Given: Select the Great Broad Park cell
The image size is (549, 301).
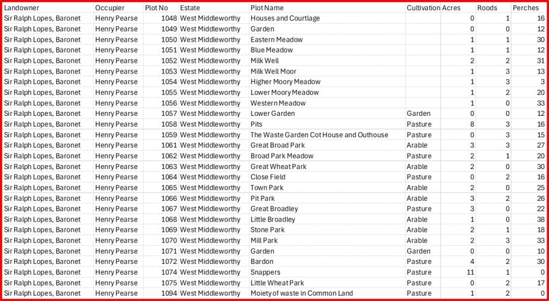Looking at the screenshot, I should coord(328,145).
